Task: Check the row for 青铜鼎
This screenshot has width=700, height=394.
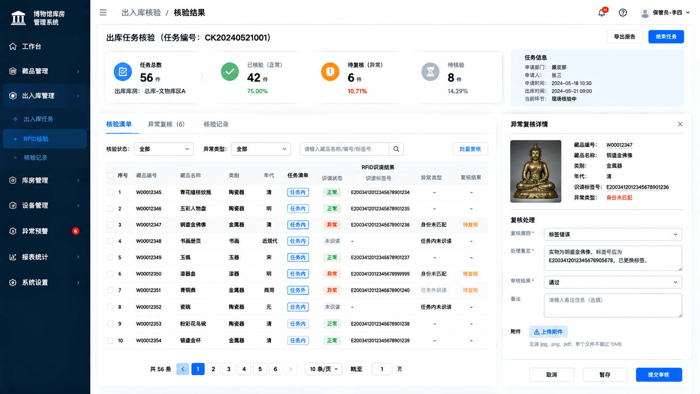Action: click(x=110, y=290)
